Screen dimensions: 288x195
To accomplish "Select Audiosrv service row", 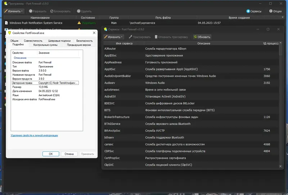I will point(191,83).
